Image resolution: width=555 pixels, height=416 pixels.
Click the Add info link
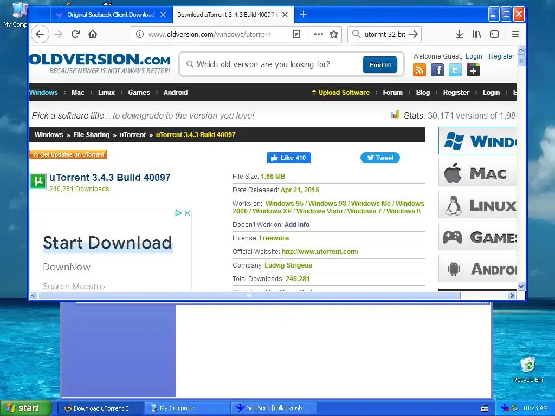pyautogui.click(x=297, y=225)
